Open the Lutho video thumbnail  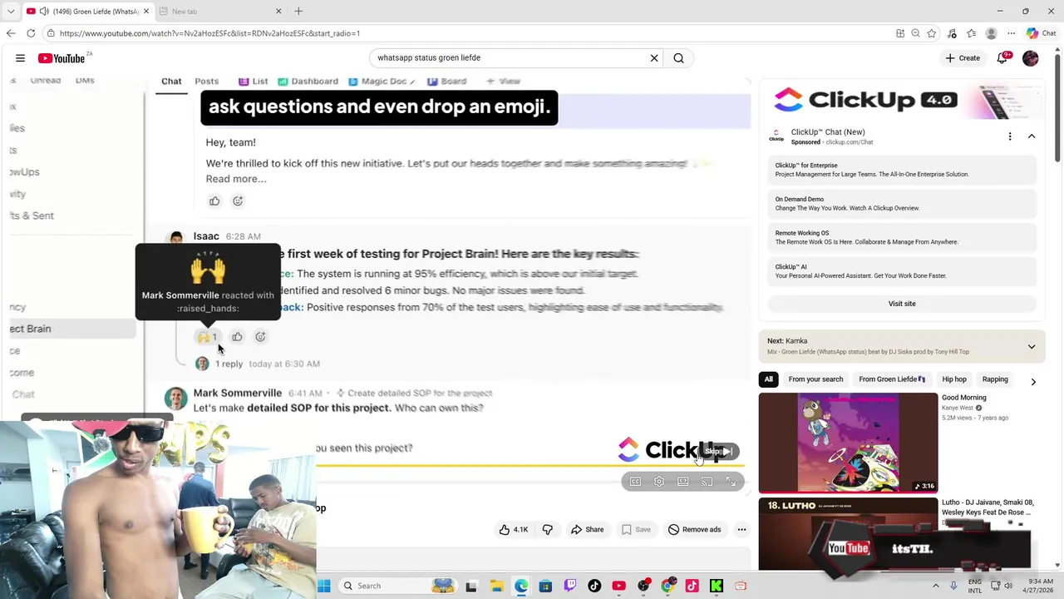coord(848,534)
